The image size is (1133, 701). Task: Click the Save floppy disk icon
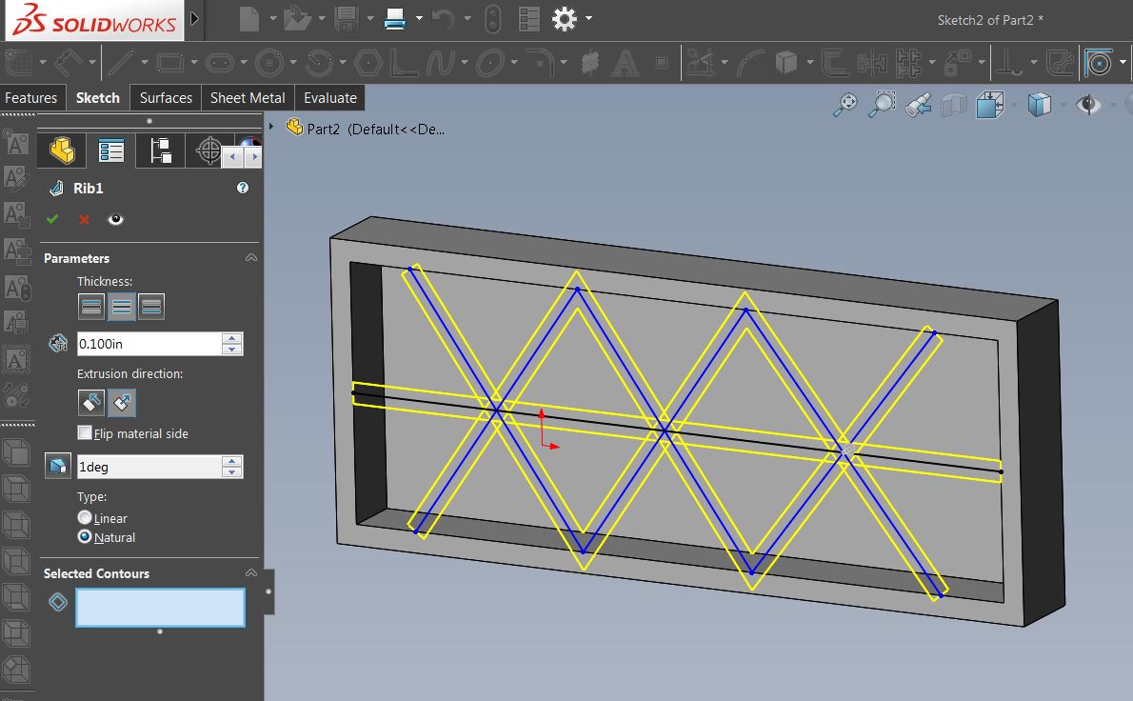pos(347,19)
